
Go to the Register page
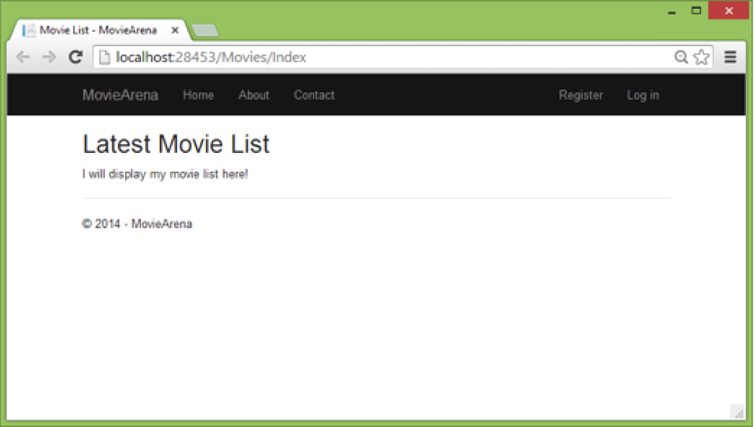(x=581, y=95)
